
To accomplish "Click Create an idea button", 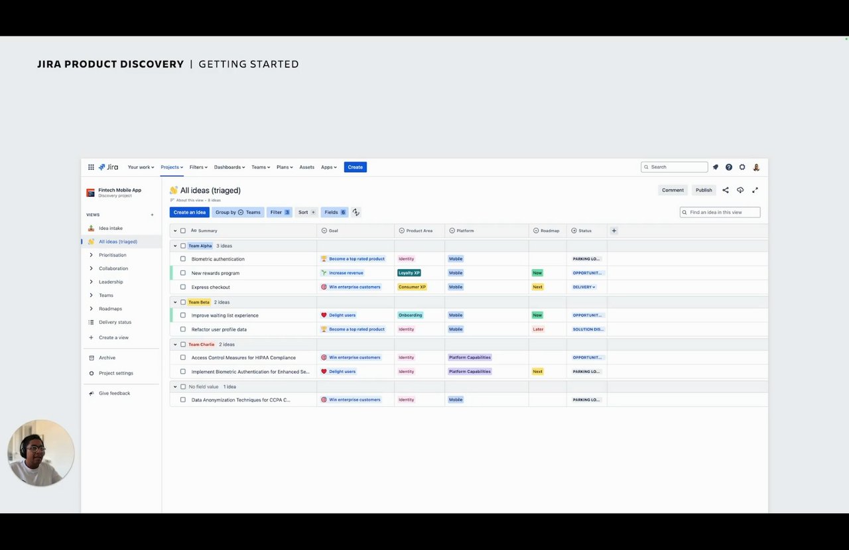I will 190,212.
